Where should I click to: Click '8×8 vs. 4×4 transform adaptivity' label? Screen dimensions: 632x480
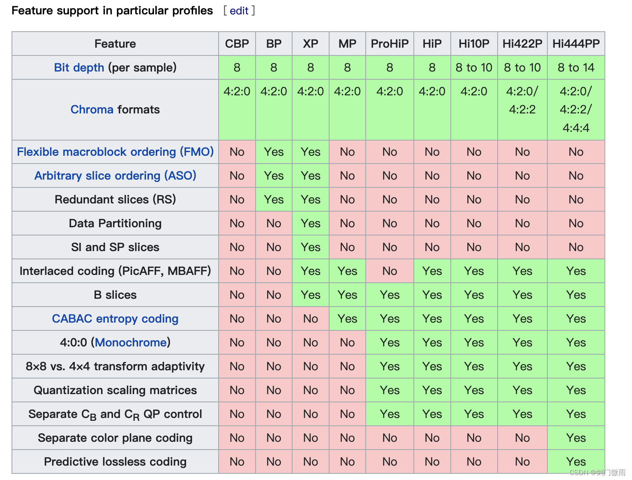115,366
